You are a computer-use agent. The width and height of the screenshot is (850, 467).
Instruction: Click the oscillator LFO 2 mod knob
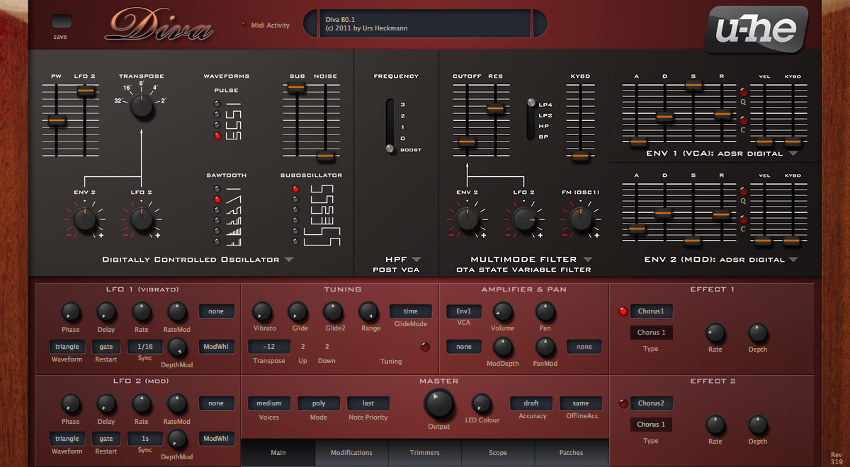[142, 220]
